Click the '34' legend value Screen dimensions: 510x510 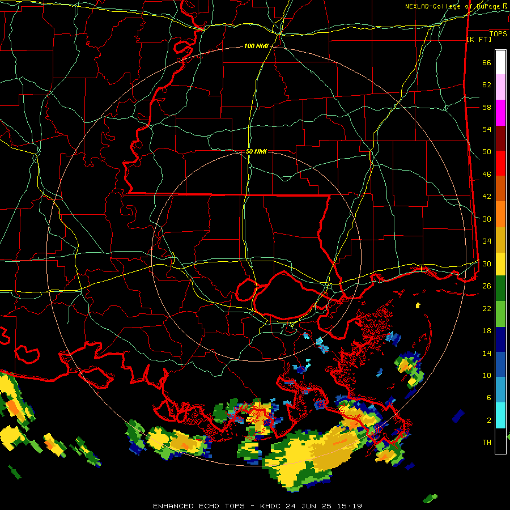tap(487, 241)
